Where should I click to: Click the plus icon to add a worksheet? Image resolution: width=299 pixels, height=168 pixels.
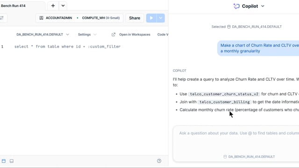click(x=53, y=6)
